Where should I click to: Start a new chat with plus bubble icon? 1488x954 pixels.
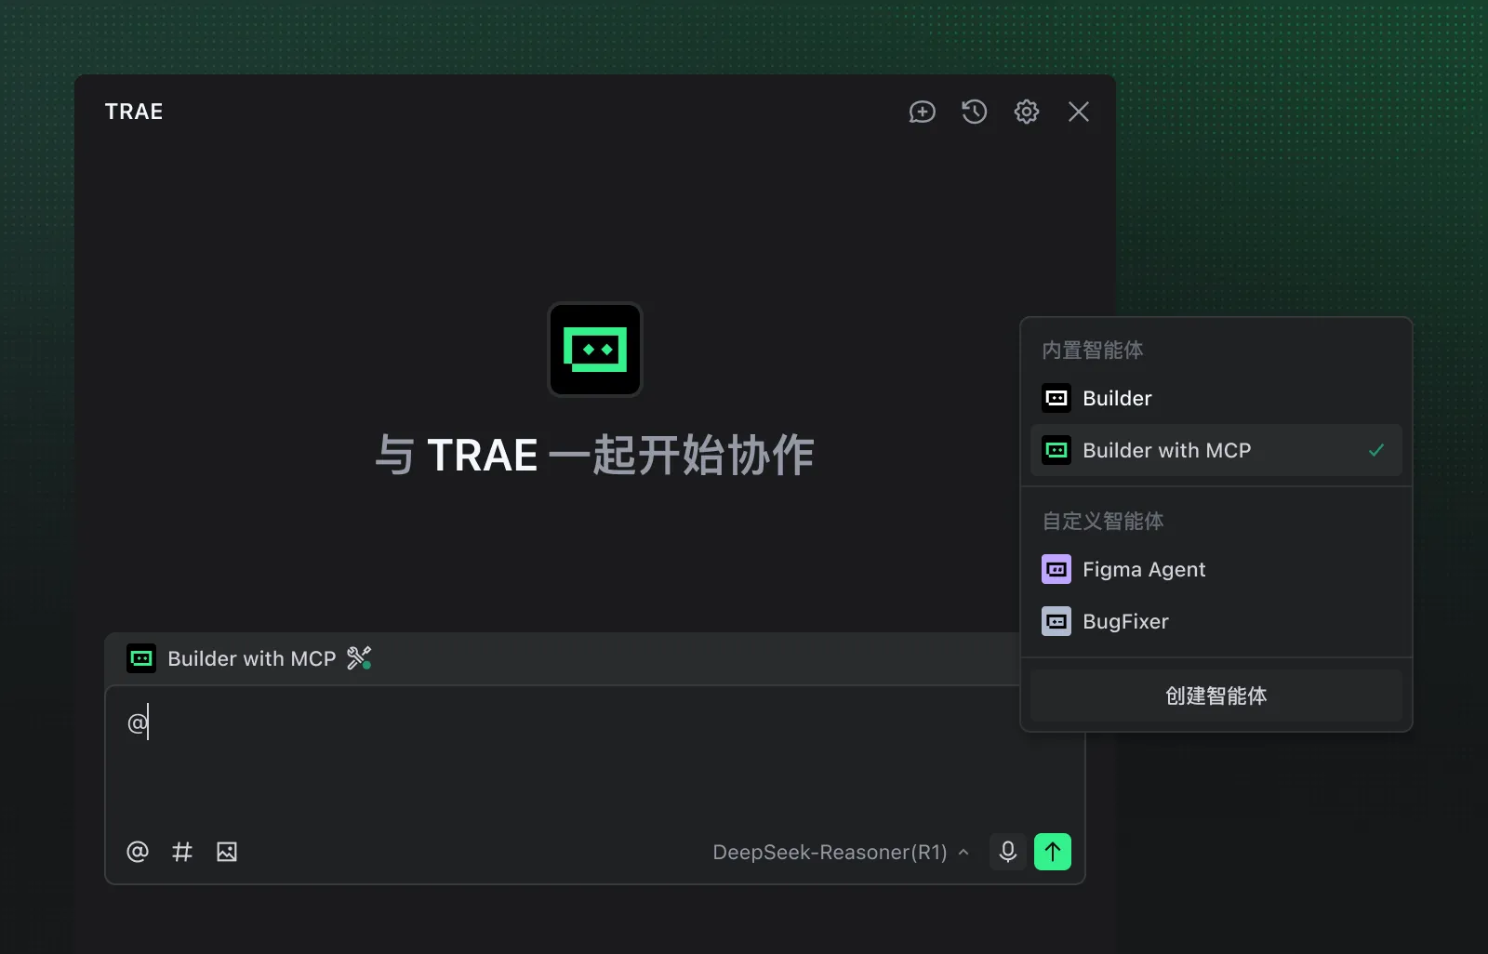(922, 113)
